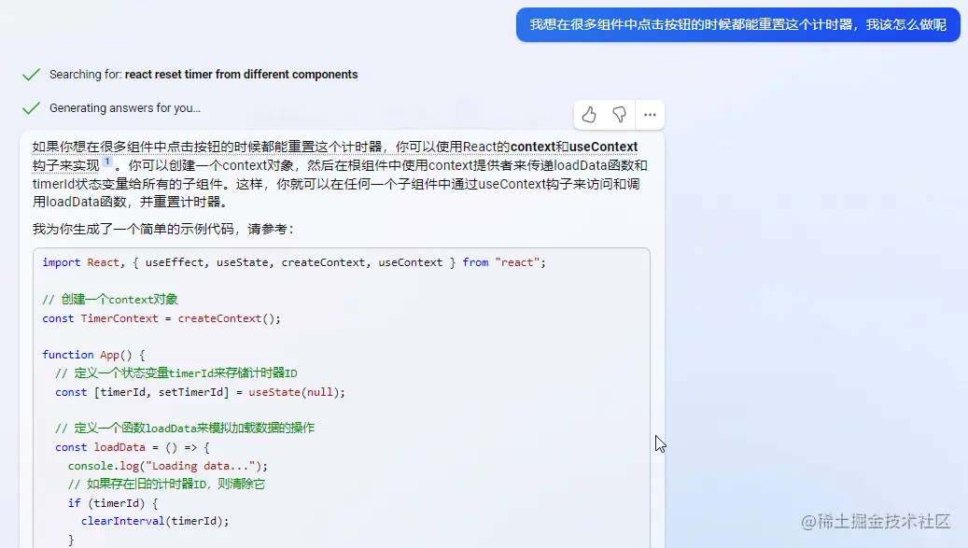Click 'const loadData = () => {' line

click(133, 447)
